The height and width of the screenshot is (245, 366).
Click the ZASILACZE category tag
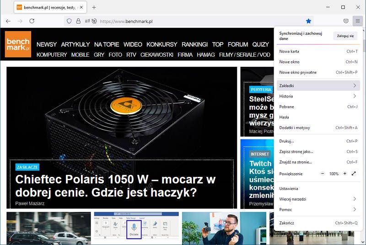[27, 167]
